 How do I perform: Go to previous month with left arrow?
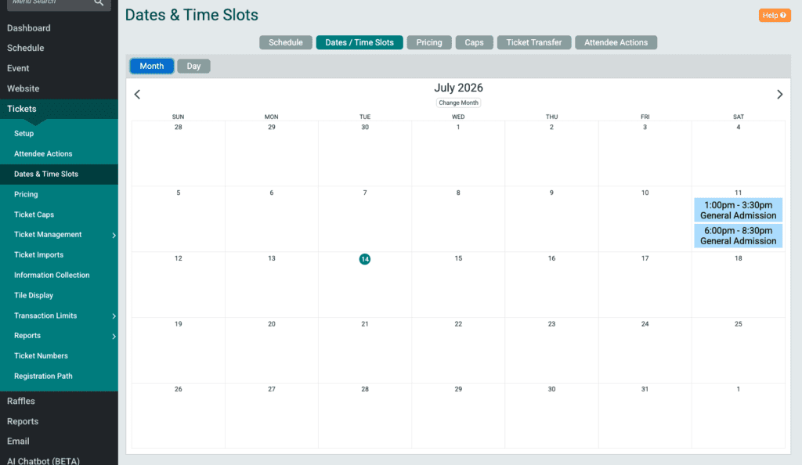pos(137,95)
